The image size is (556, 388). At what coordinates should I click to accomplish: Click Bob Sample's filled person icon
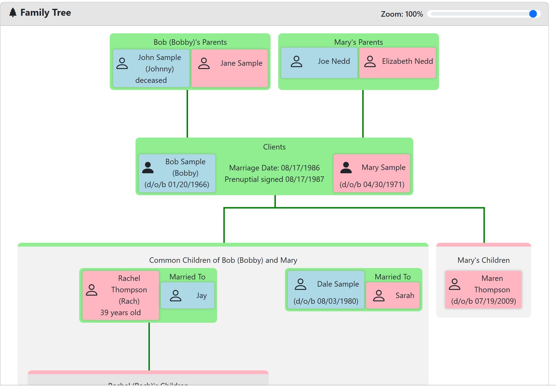148,167
